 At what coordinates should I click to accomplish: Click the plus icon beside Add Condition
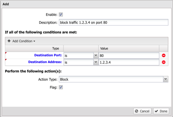9,41
